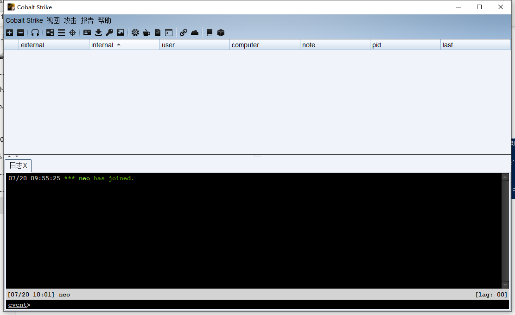Open scripted web delivery via the terminal icon
515x315 pixels.
169,32
